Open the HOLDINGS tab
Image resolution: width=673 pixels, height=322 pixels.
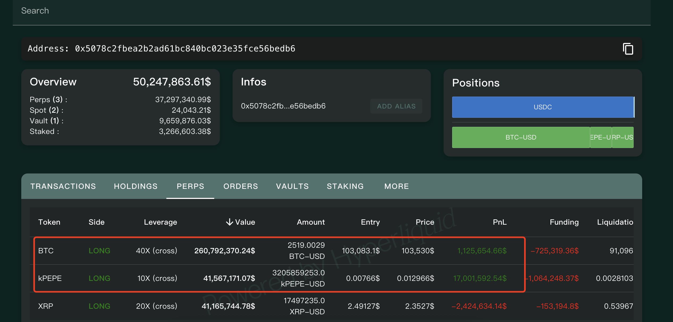point(136,186)
